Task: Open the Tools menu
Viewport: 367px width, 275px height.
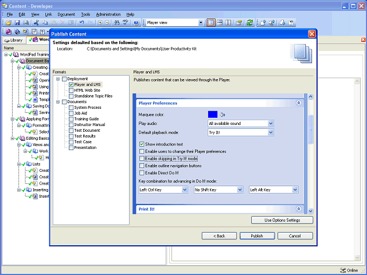Action: (x=85, y=14)
